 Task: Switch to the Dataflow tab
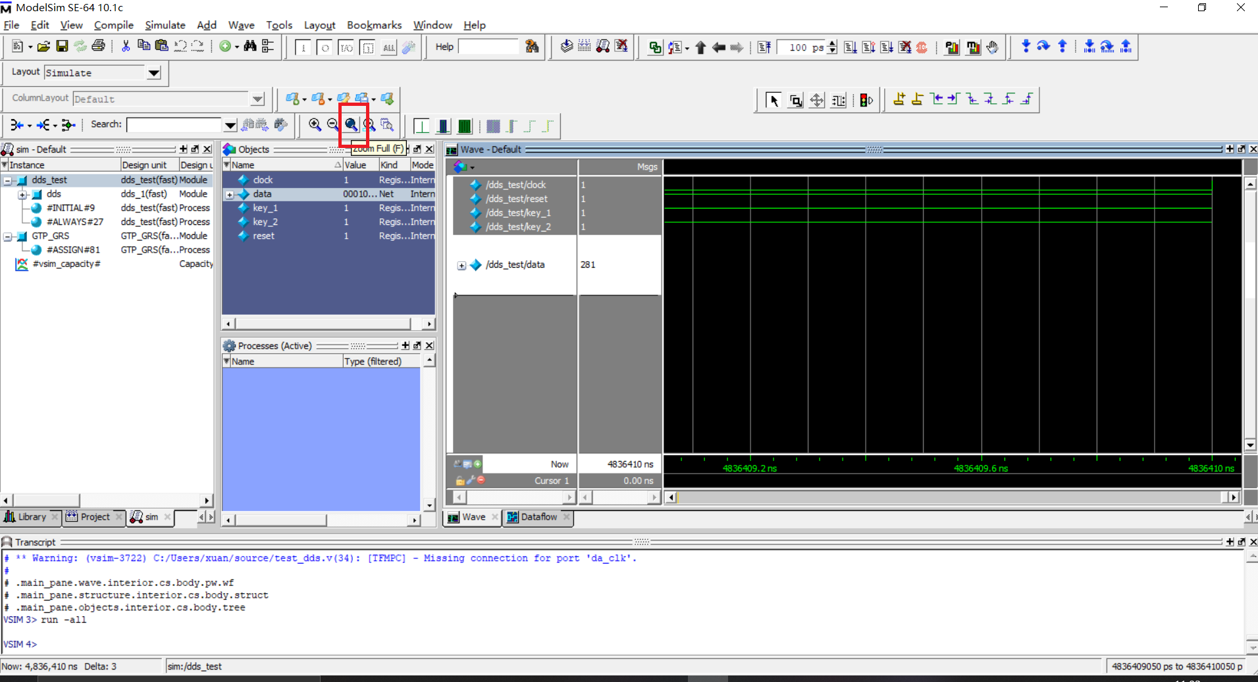(538, 518)
